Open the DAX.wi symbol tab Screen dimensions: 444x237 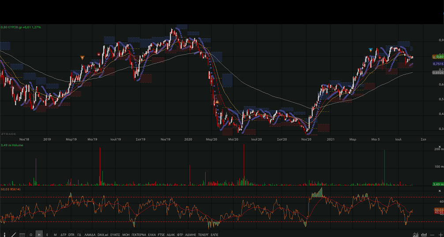point(103,234)
